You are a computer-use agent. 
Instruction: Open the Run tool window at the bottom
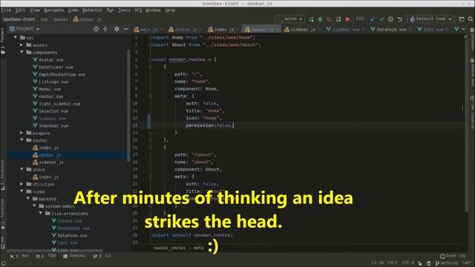click(19, 256)
